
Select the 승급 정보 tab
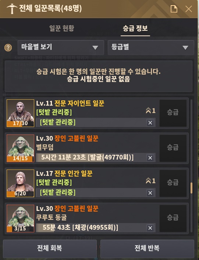tap(135, 28)
